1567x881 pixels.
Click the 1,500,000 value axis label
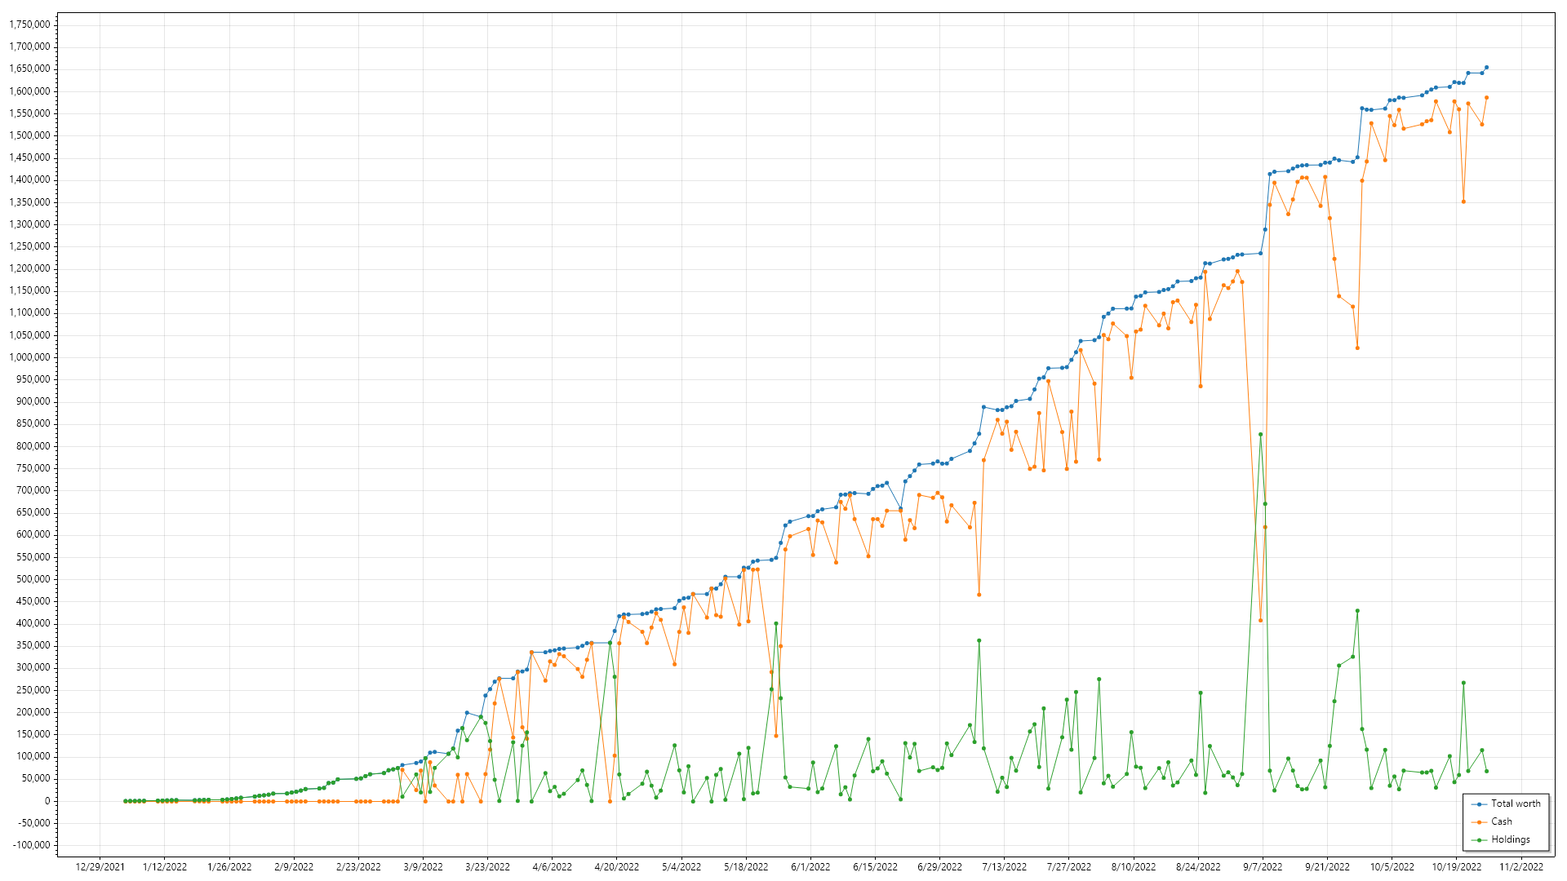(x=29, y=135)
